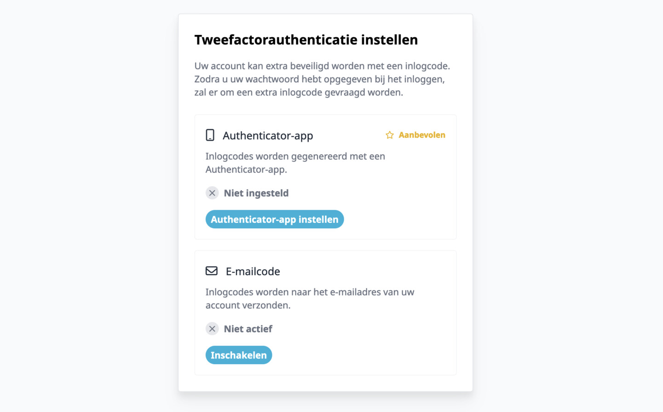Click the yellow Aanbevolen label
The height and width of the screenshot is (412, 663).
422,135
